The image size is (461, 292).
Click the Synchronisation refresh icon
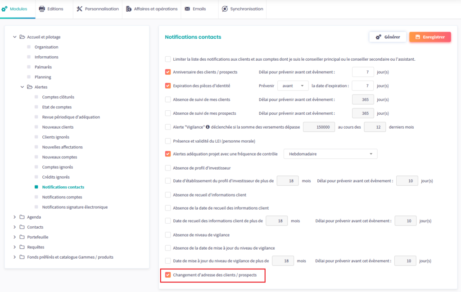point(225,9)
